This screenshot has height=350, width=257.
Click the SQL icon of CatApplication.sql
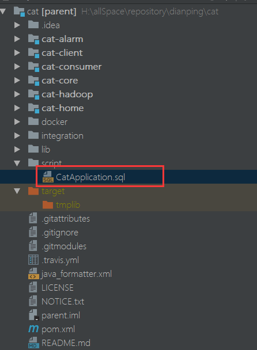click(x=48, y=177)
